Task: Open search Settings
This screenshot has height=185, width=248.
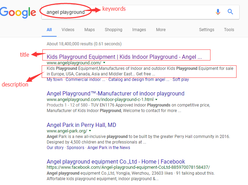Action: pyautogui.click(x=207, y=30)
